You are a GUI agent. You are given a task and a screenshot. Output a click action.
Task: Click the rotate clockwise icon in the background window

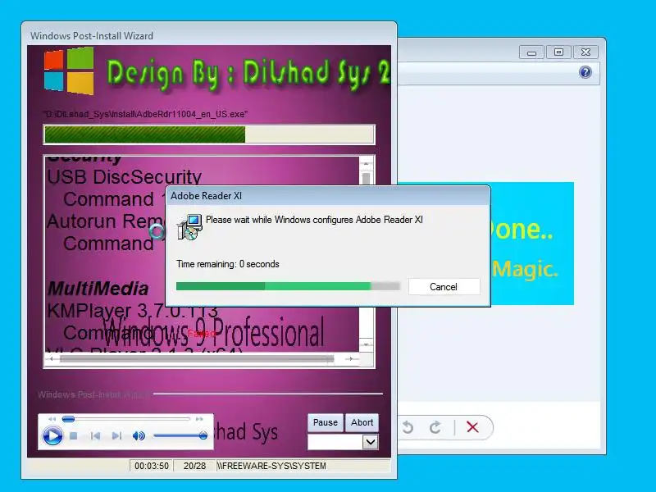pos(435,427)
